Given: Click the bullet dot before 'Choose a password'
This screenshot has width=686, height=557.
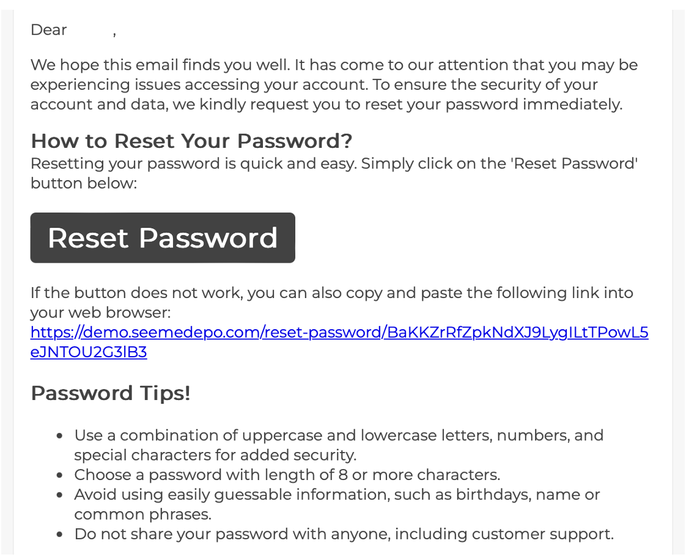Looking at the screenshot, I should tap(60, 475).
